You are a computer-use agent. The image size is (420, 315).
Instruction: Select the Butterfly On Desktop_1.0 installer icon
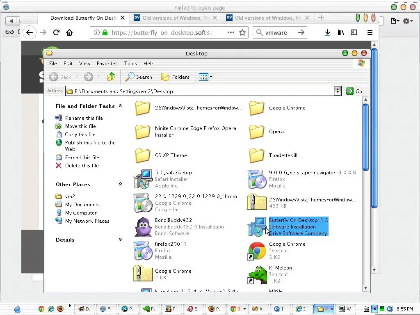tap(257, 227)
